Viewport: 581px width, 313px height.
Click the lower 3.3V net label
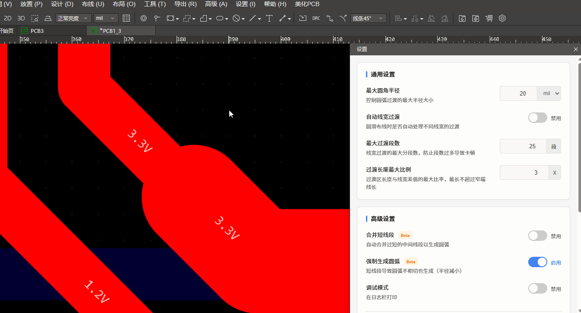pyautogui.click(x=227, y=228)
